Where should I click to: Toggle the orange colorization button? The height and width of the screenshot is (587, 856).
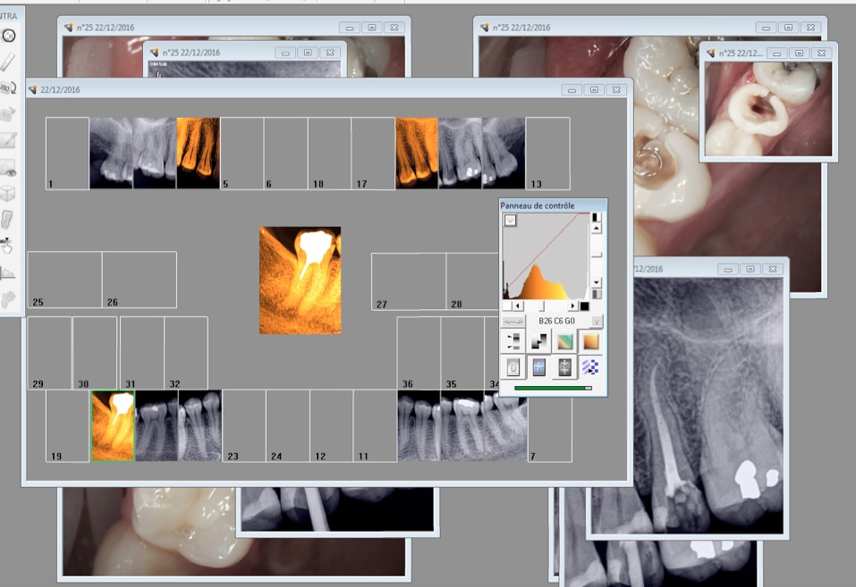590,340
